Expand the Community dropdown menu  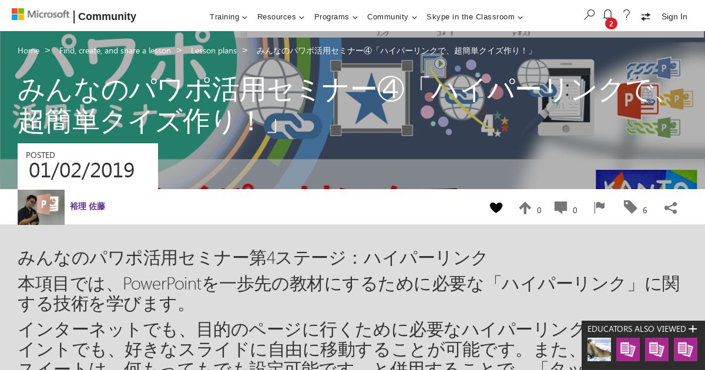point(392,17)
